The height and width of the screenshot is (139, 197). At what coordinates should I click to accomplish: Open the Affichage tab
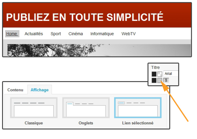(x=40, y=90)
